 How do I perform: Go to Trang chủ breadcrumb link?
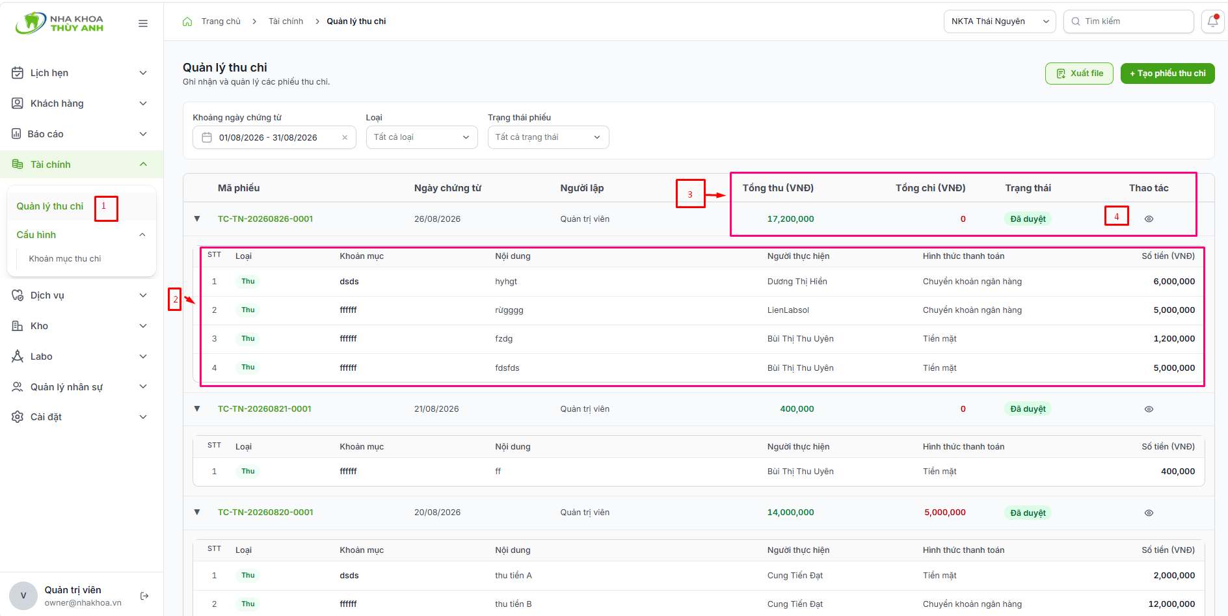point(221,21)
